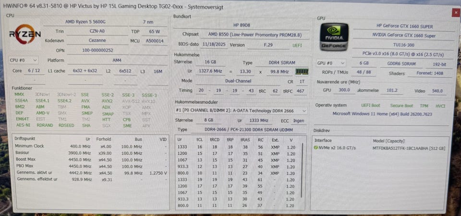Click the Ext. column header

(275, 140)
